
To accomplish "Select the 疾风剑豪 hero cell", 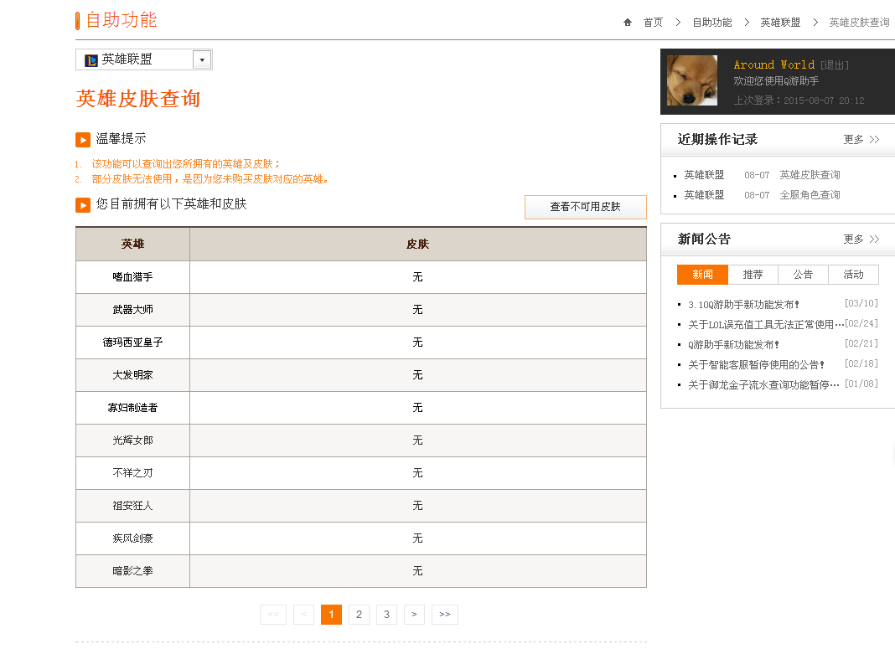I will [x=132, y=538].
